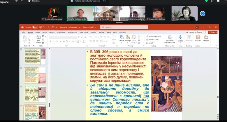
Task: Click the Format Painter icon
Action: point(29,43)
